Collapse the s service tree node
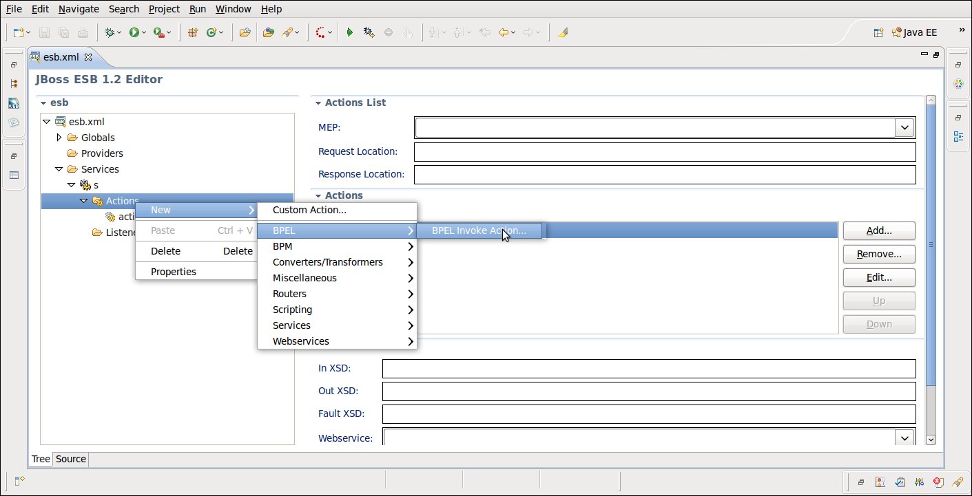 (71, 185)
